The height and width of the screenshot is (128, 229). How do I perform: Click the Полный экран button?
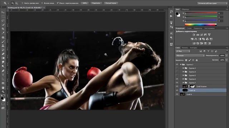click(111, 3)
